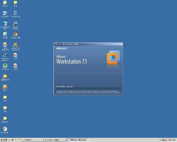177x142 pixels.
Task: Open the Start button on taskbar
Action: point(4,140)
